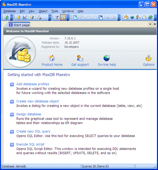
Task: Click the Tile horizontally toolbar icon
Action: [88, 17]
